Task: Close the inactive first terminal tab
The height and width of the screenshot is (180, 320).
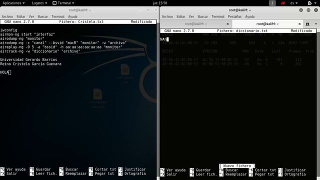Action: (x=227, y=24)
